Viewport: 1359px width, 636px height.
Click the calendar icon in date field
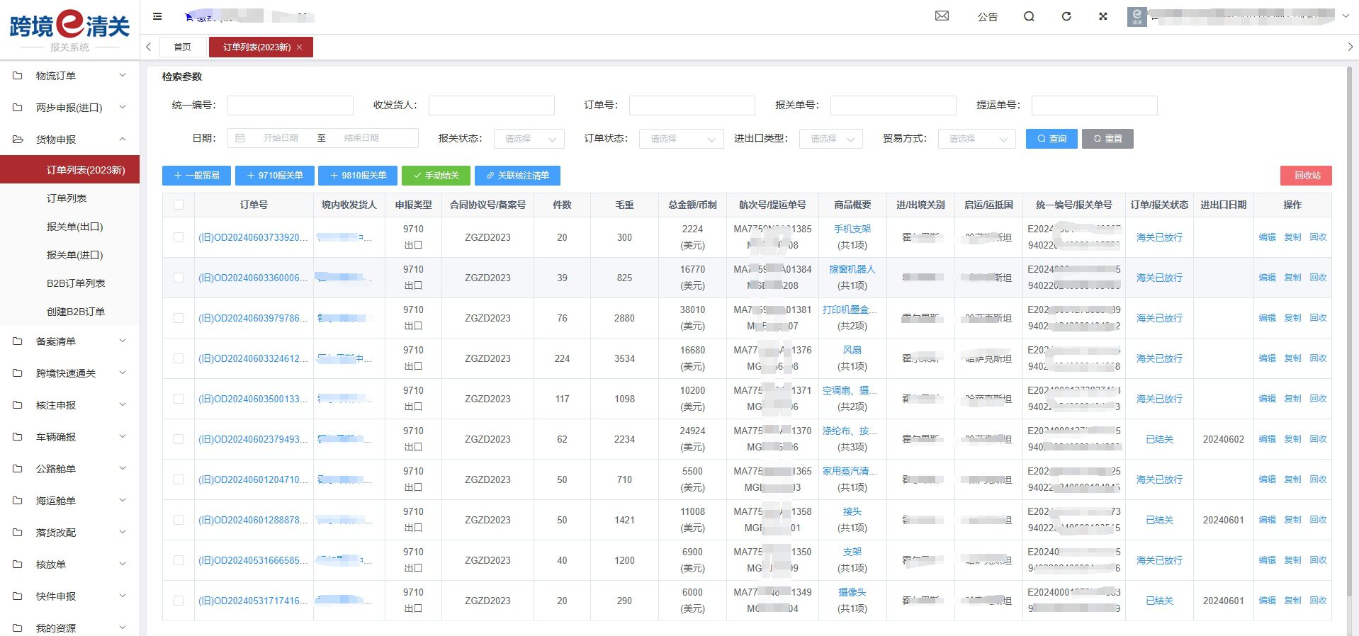pos(240,138)
